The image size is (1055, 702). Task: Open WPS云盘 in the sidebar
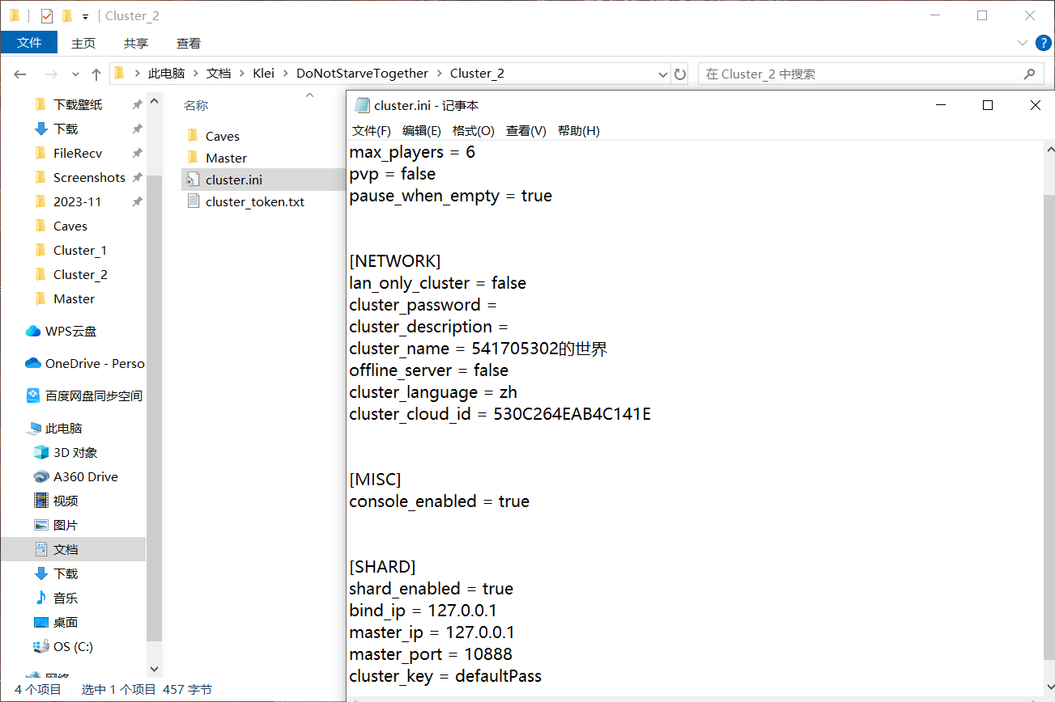[71, 331]
